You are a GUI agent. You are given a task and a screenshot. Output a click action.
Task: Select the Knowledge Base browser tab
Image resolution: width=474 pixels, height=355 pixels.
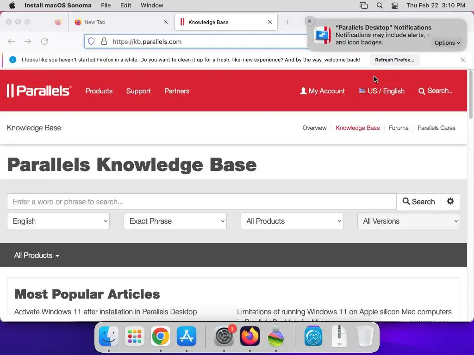tap(226, 22)
